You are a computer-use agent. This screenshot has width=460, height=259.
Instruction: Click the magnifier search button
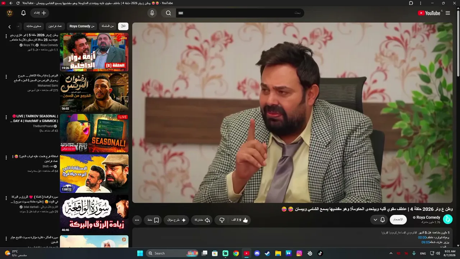[x=168, y=13]
